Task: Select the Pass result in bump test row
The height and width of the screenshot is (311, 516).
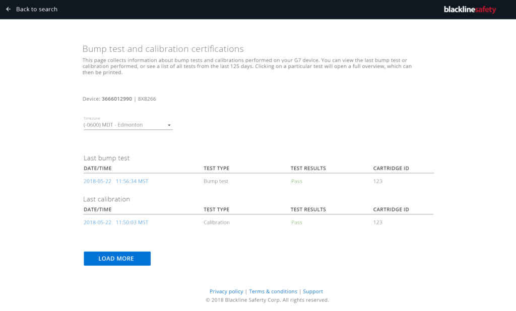Action: [x=297, y=181]
